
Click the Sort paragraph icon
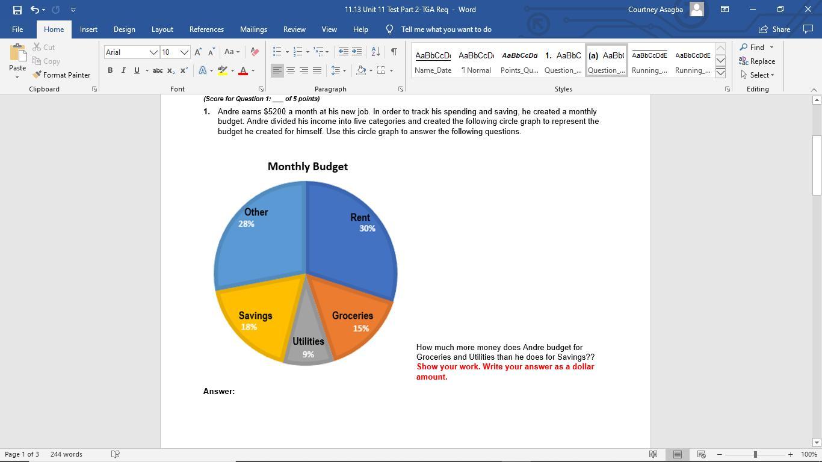375,52
